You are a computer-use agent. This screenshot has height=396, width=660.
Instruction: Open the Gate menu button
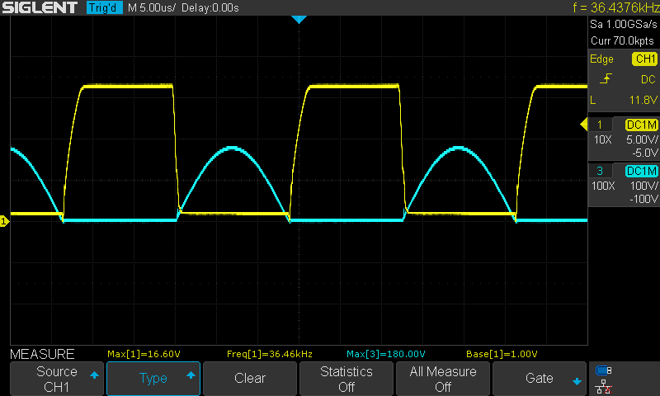click(x=540, y=379)
